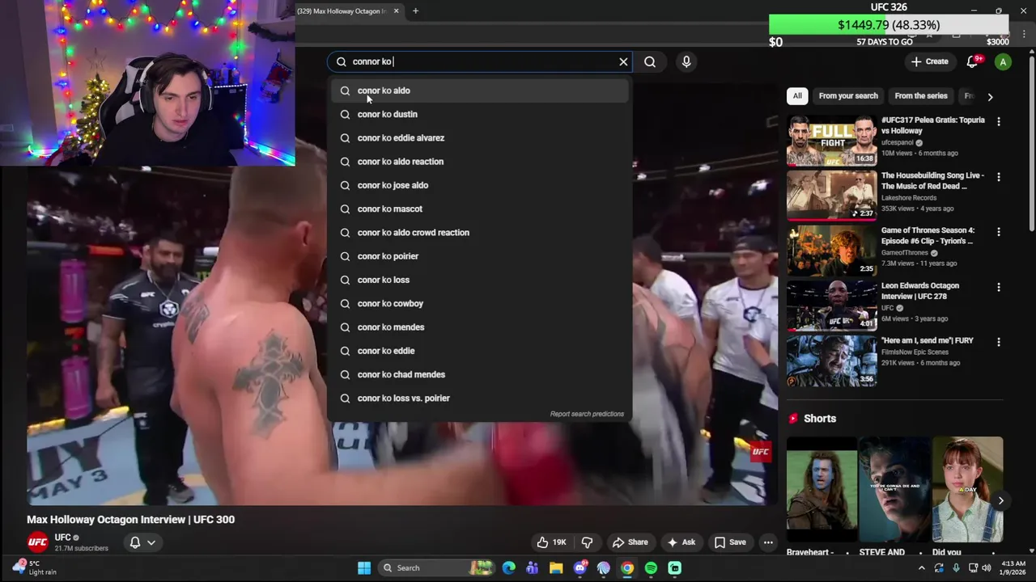1036x582 pixels.
Task: Click the magnifier search submit button
Action: click(650, 61)
